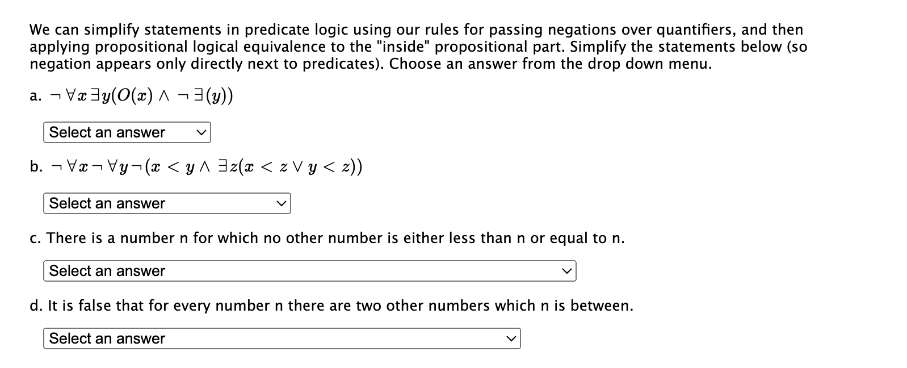
Task: Click the chevron arrow on question b's dropdown
Action: [282, 203]
